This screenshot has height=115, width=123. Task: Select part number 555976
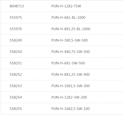[x=16, y=29]
